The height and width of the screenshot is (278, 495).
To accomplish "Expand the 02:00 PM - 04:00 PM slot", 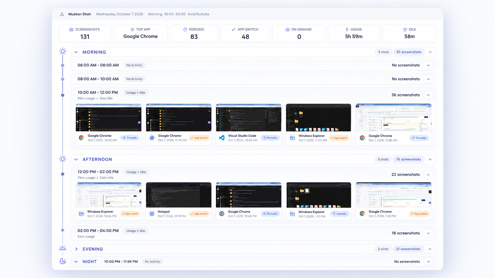I will pyautogui.click(x=428, y=233).
